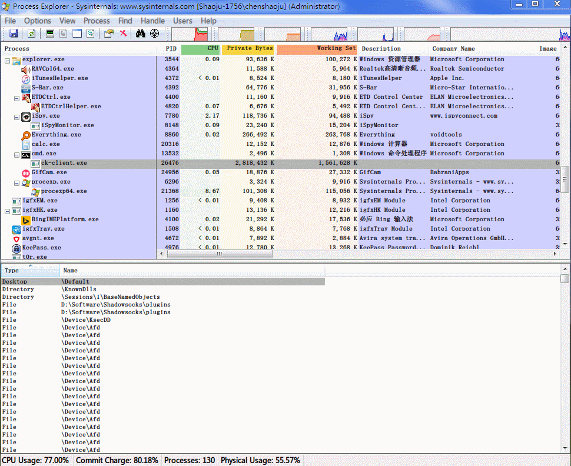Click the Save toolbar icon
Screen dimensions: 571x466
14,34
